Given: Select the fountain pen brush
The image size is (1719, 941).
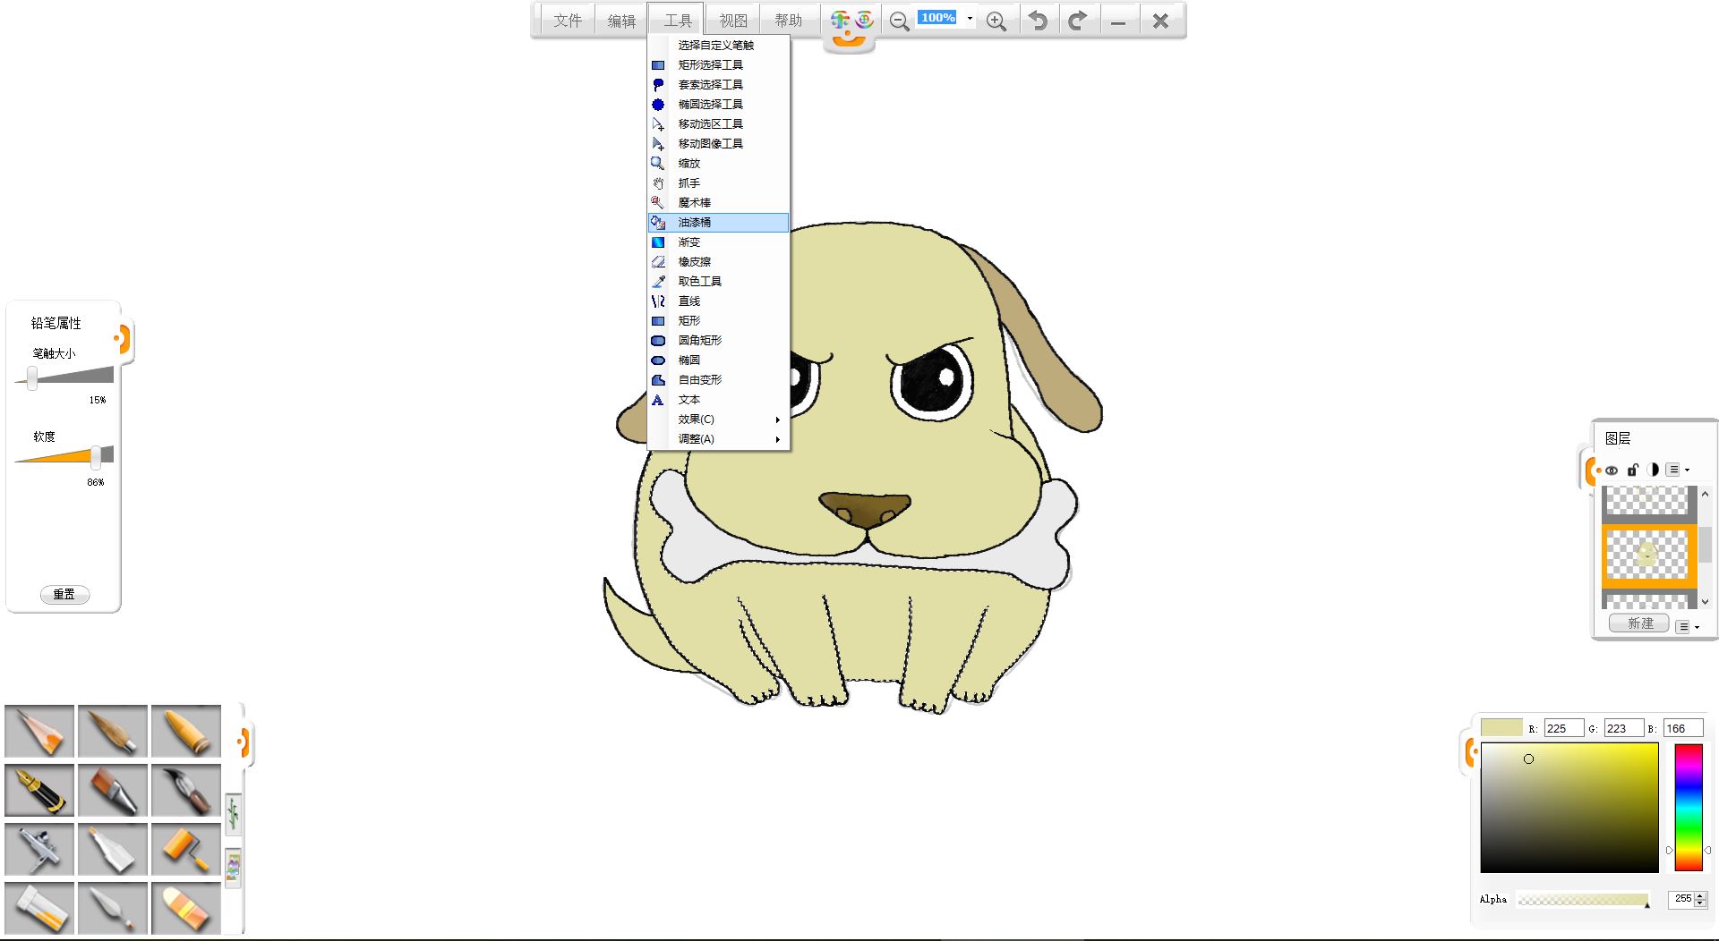Looking at the screenshot, I should point(39,790).
